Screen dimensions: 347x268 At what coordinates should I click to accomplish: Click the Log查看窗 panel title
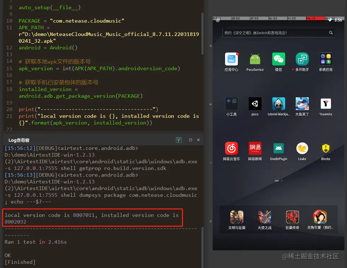pos(19,140)
